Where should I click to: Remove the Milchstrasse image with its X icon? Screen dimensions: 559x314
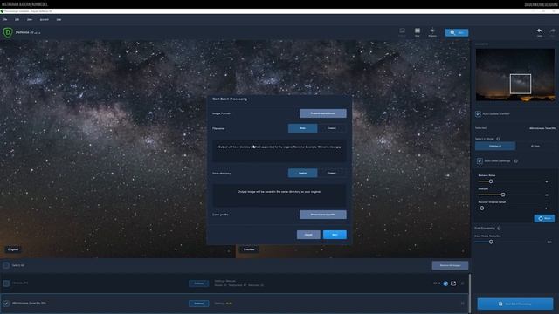pyautogui.click(x=462, y=304)
